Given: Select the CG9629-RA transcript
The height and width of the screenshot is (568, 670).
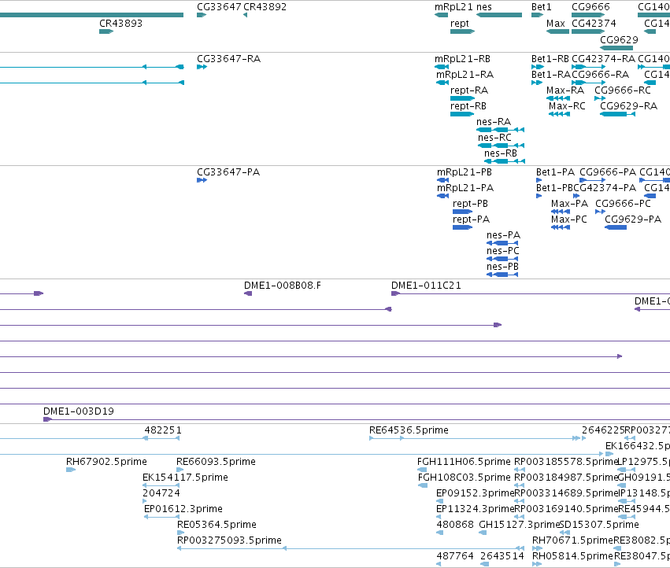Looking at the screenshot, I should 628,106.
